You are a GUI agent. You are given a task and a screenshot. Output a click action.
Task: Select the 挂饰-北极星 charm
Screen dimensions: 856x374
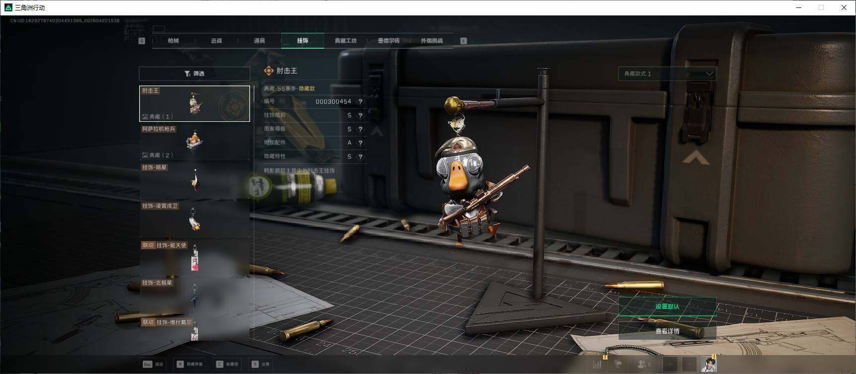194,296
